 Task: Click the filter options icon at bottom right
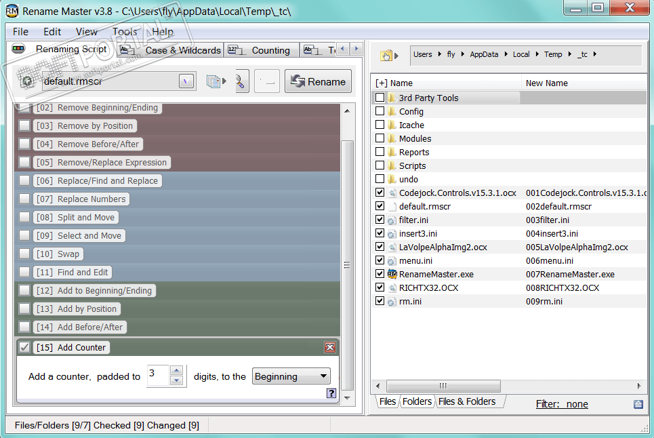click(x=638, y=404)
